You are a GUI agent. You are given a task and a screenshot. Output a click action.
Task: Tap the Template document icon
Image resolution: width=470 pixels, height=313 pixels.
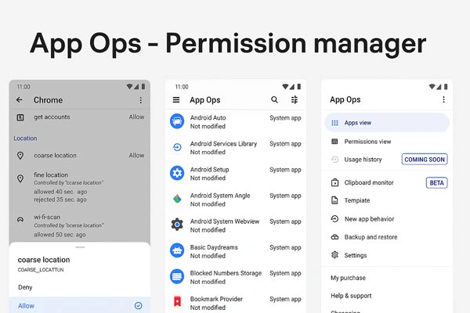click(334, 200)
